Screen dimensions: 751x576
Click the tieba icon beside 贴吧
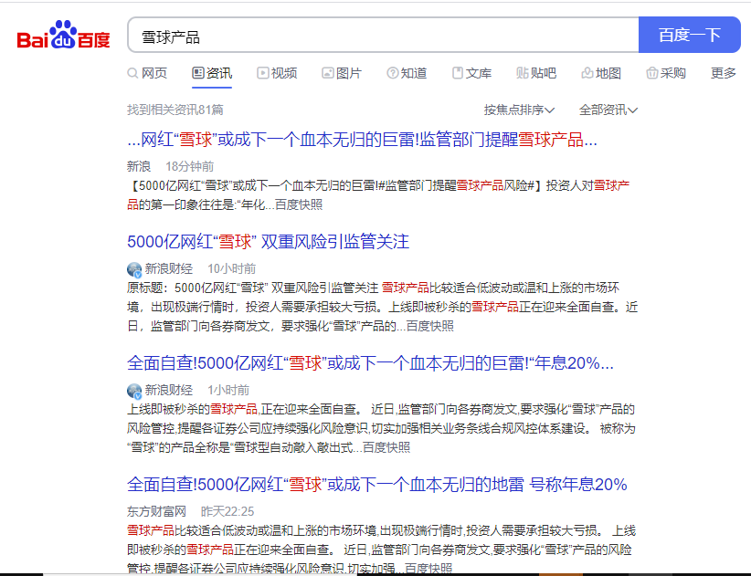[522, 73]
